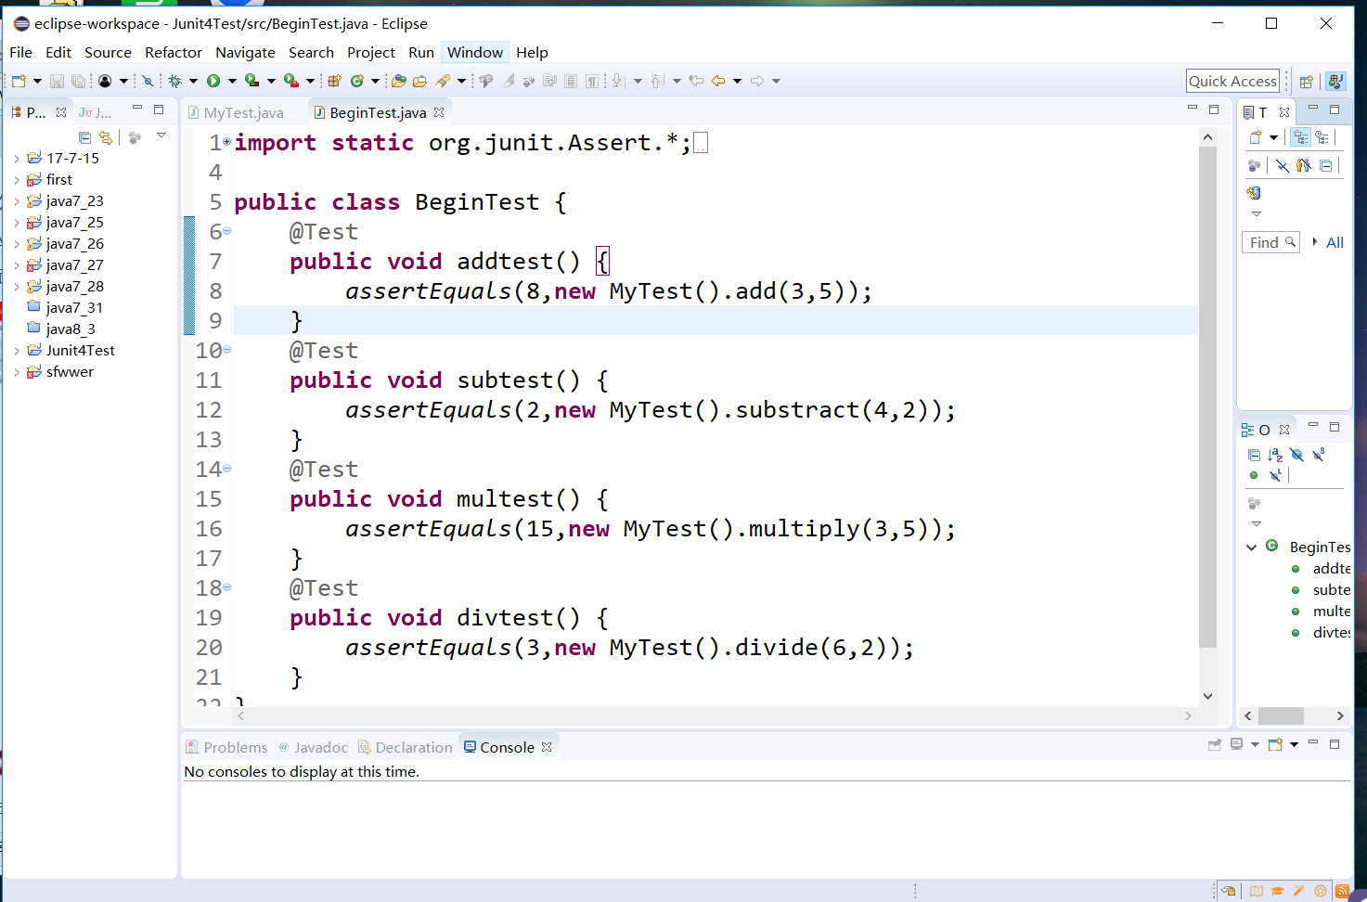Toggle Sort alphabetically in Outline view
Viewport: 1367px width, 902px height.
(1275, 455)
